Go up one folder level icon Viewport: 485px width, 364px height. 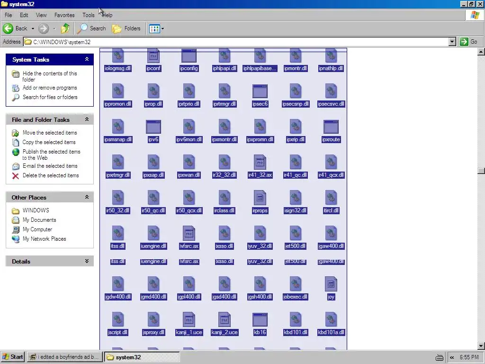point(65,28)
